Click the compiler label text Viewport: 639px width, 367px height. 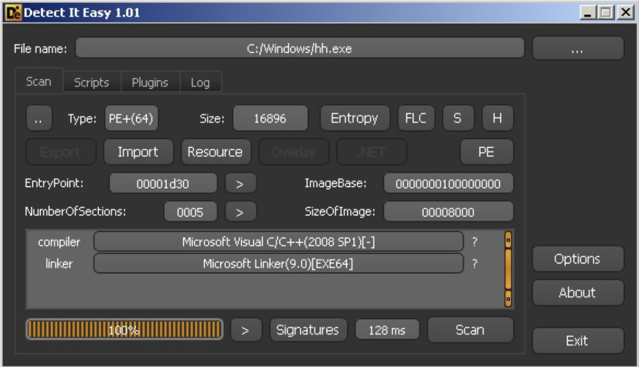(59, 242)
